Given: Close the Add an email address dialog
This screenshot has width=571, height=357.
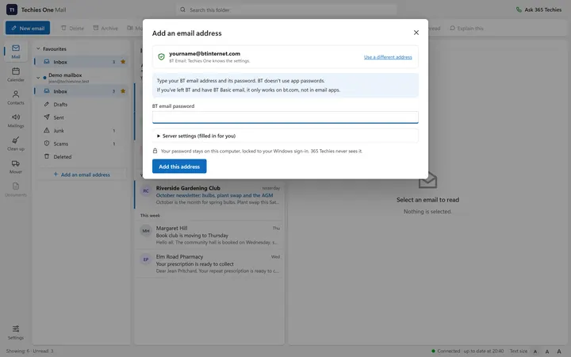Looking at the screenshot, I should [x=416, y=33].
